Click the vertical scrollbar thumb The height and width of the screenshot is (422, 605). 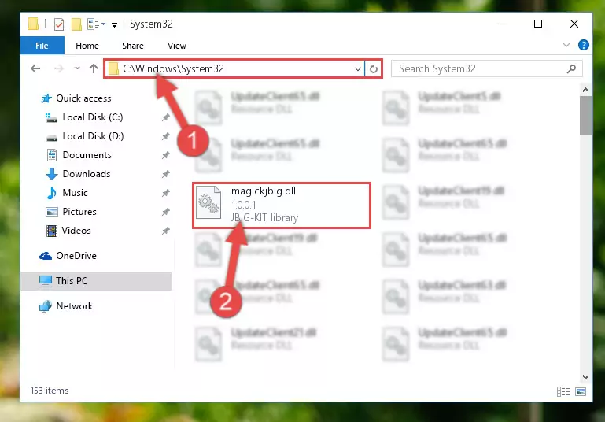(x=585, y=116)
